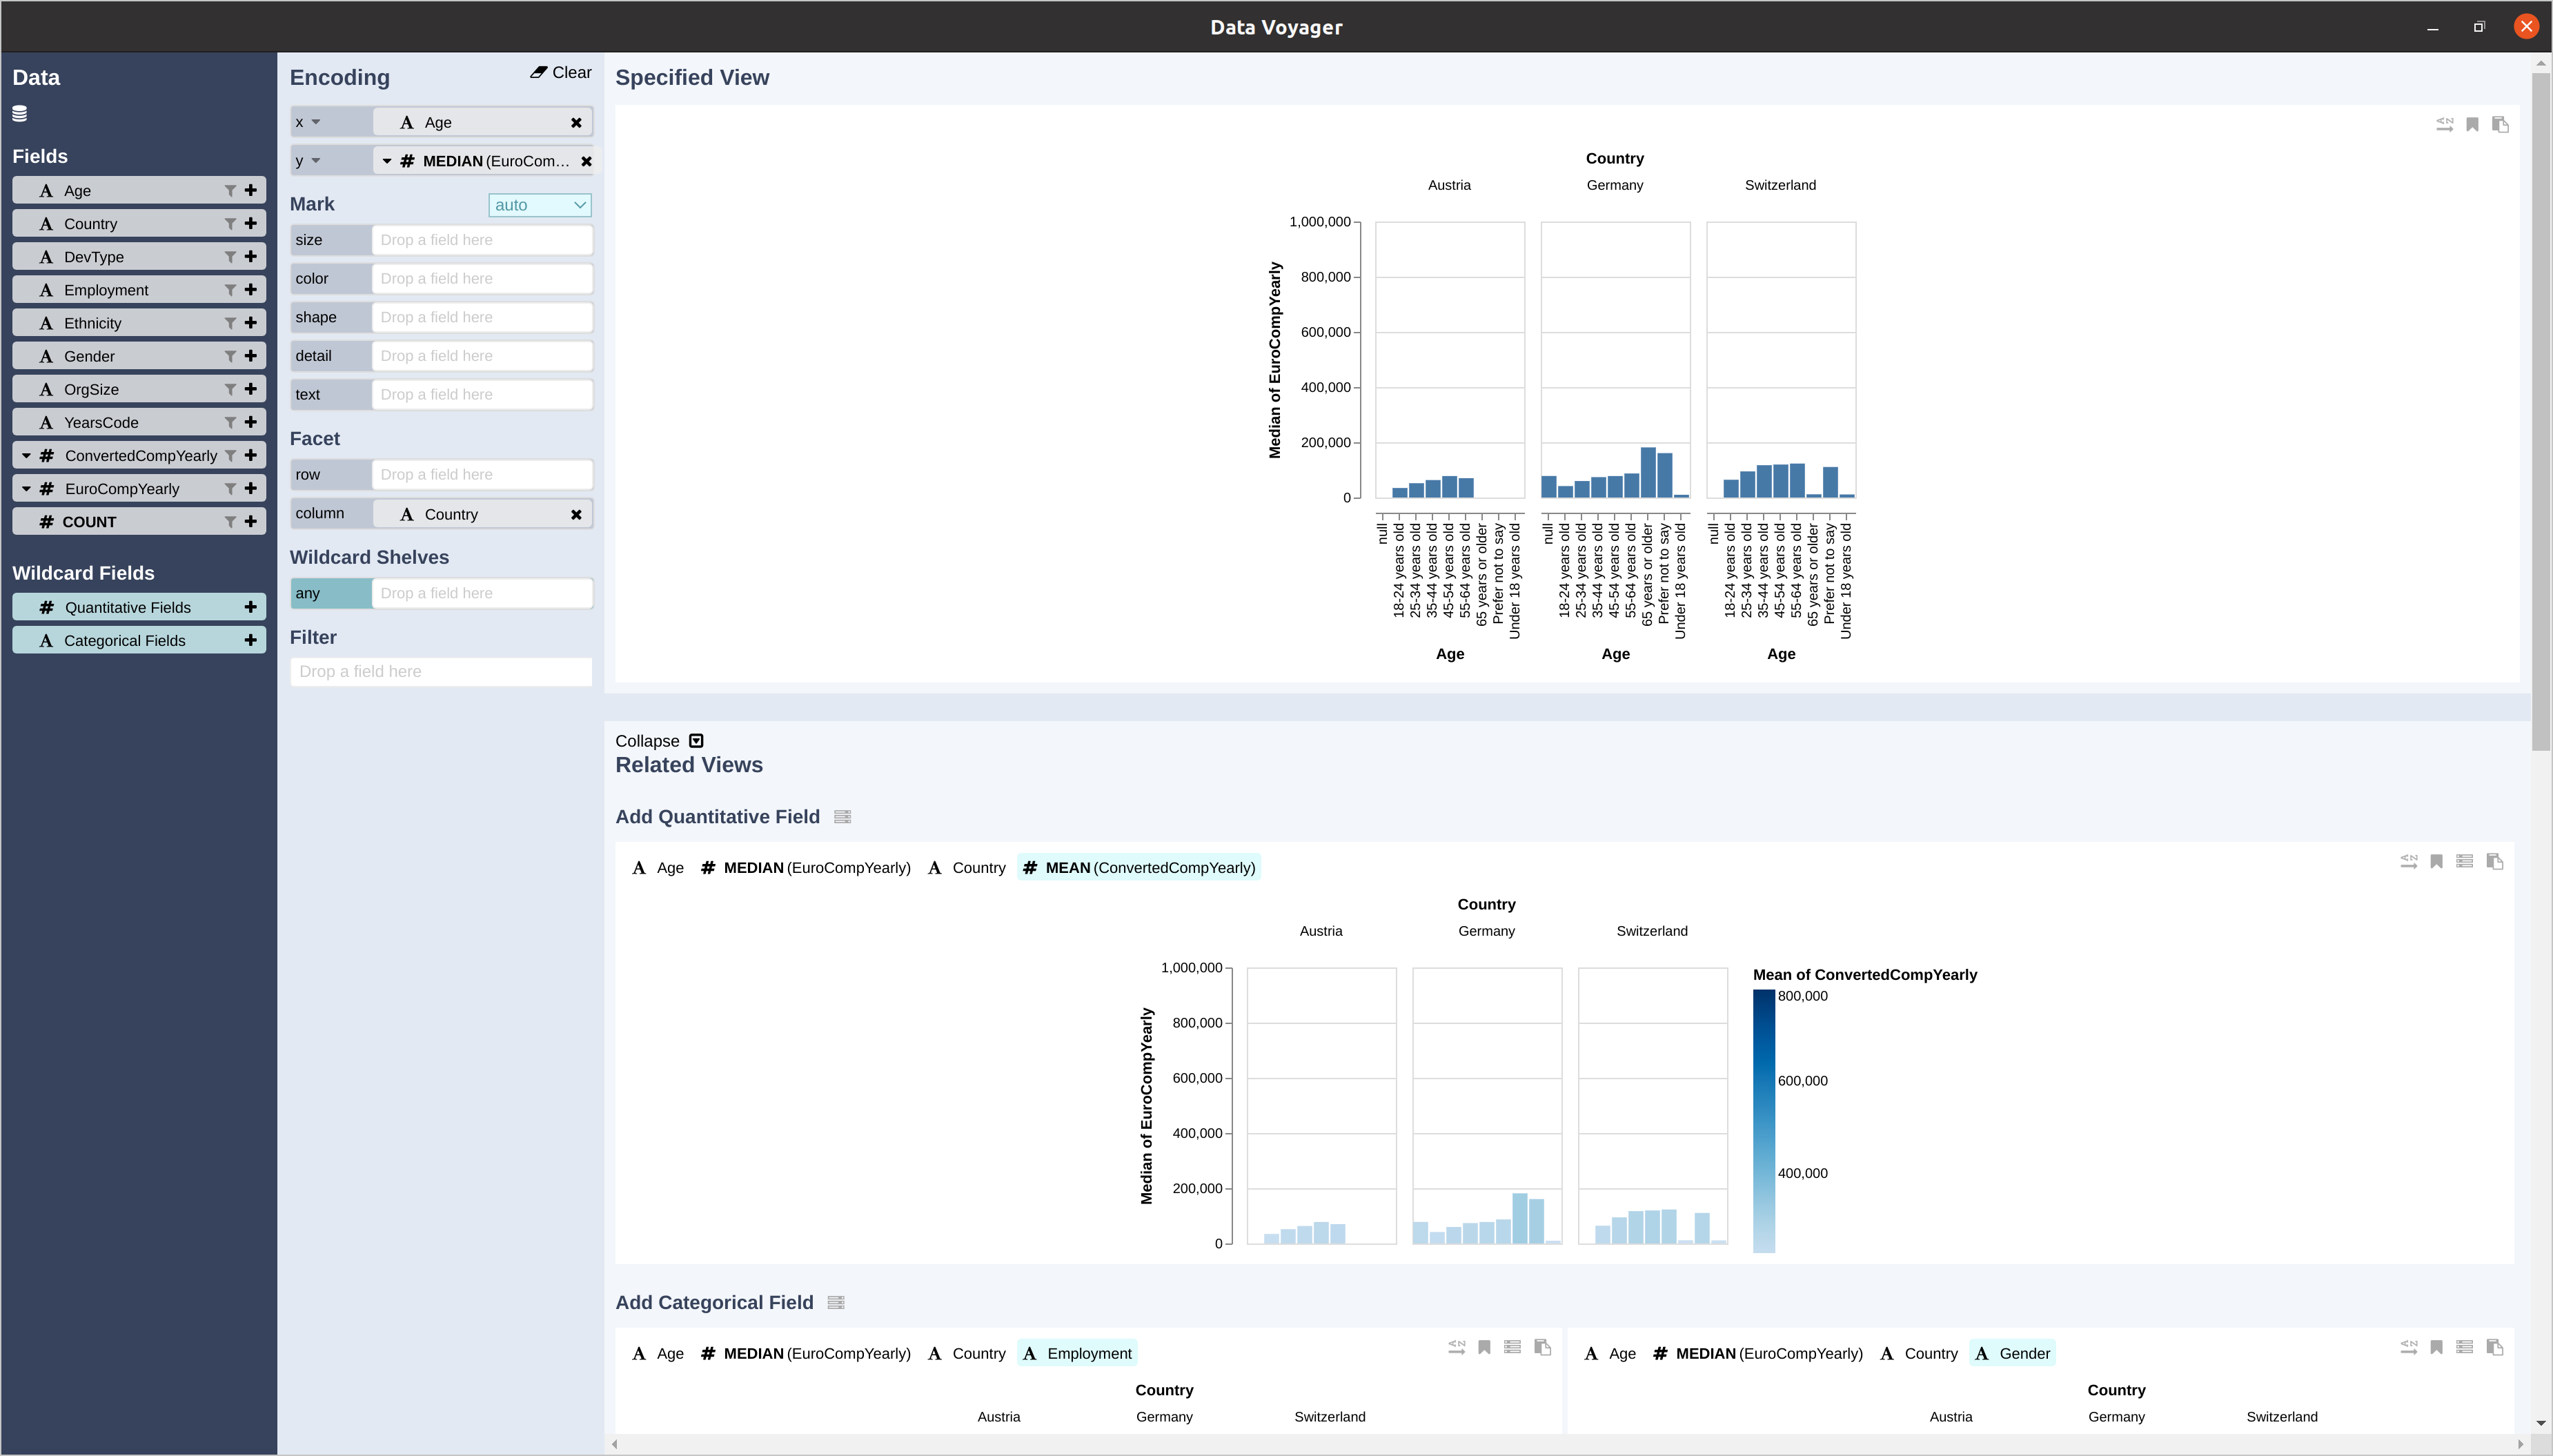Toggle the Add Categorical Field list icon

point(837,1303)
